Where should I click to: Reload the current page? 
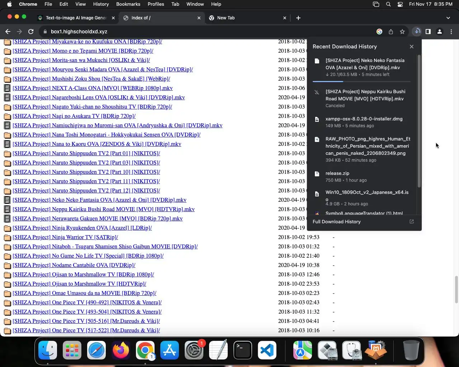click(31, 32)
